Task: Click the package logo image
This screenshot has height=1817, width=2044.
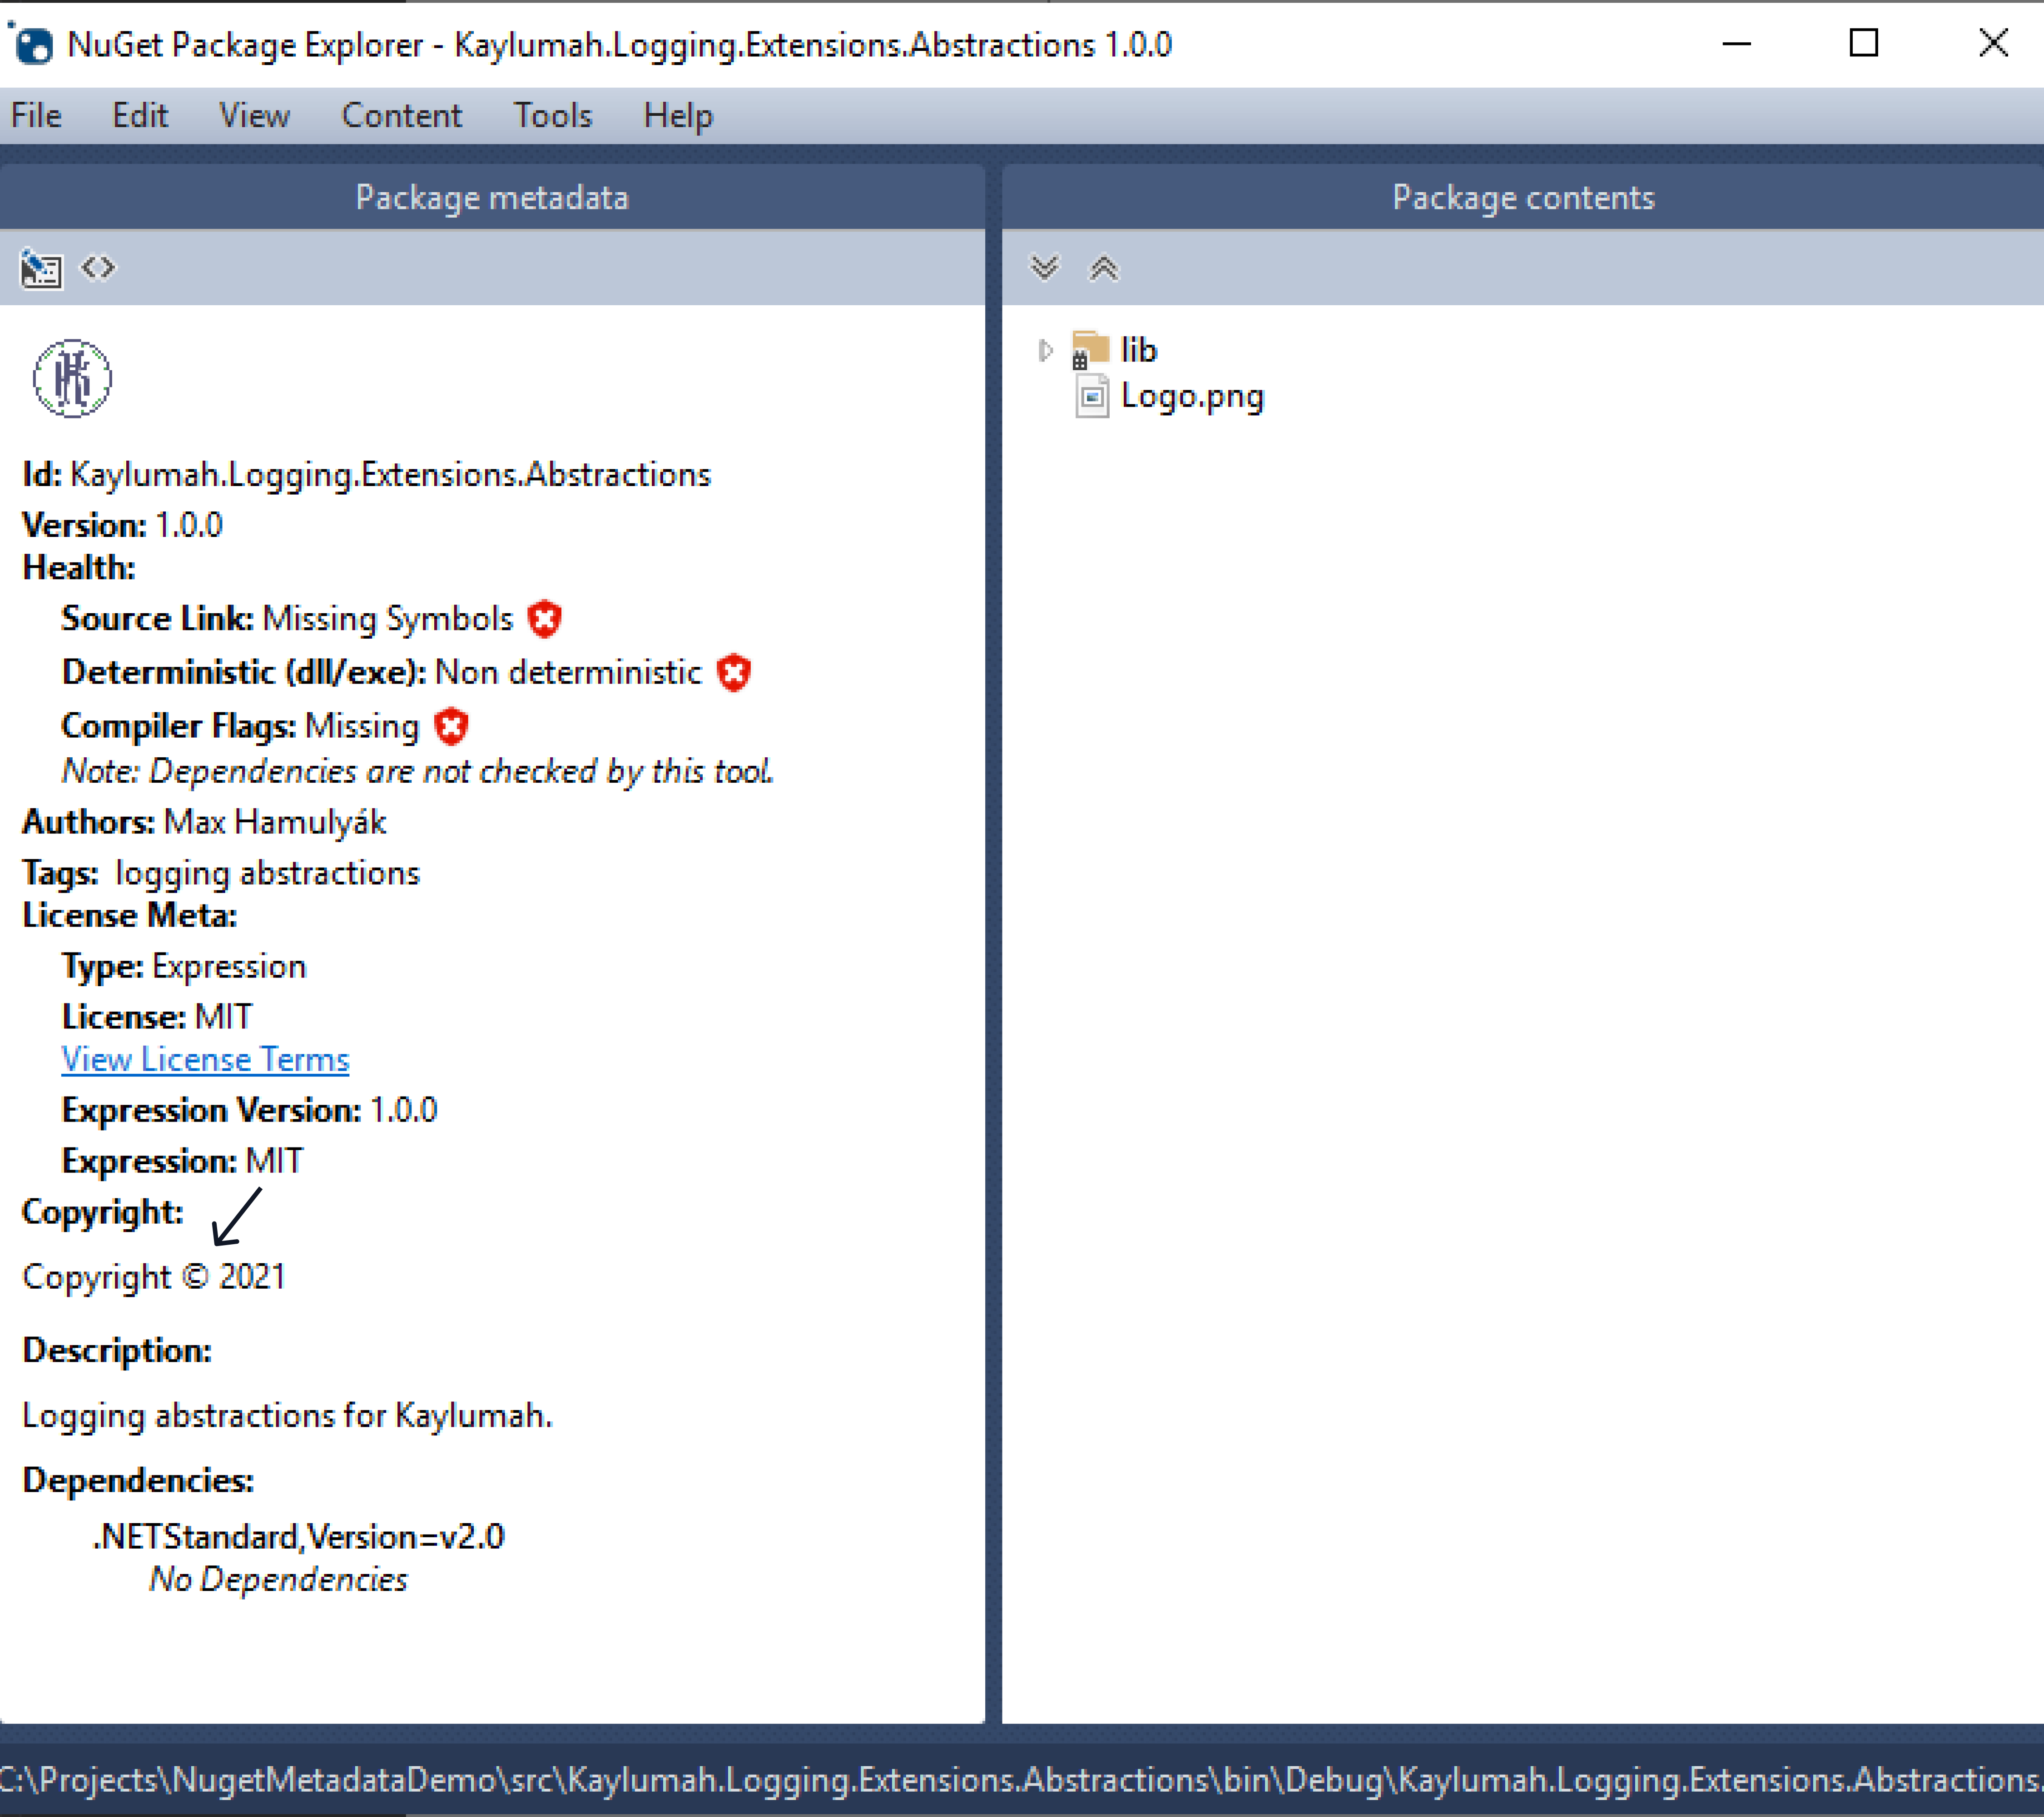Action: 72,379
